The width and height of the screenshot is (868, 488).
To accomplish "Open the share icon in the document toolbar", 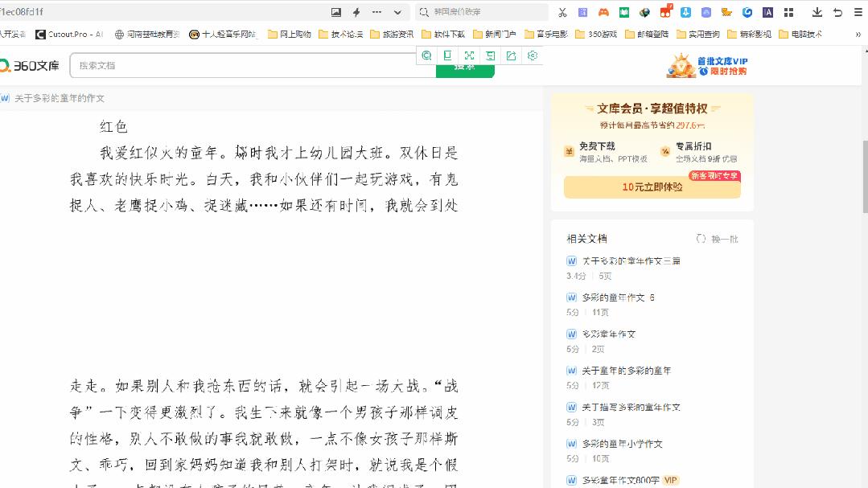I will 512,55.
